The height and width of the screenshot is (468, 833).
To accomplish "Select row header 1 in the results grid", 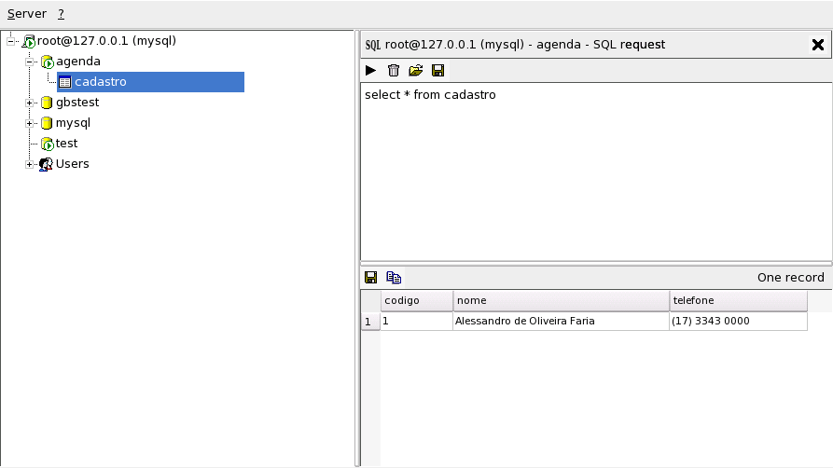I will 370,322.
